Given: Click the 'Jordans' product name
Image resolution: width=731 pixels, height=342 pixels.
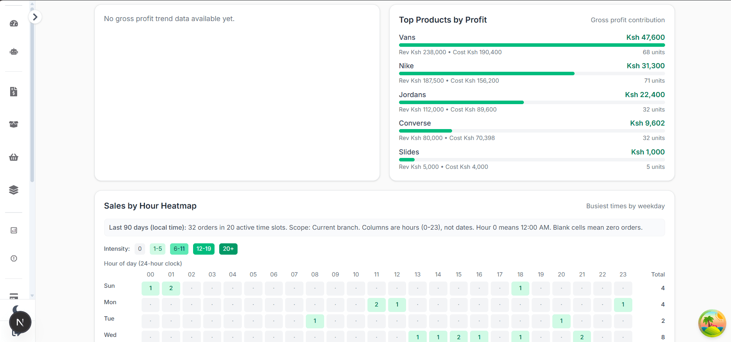Looking at the screenshot, I should coord(412,95).
